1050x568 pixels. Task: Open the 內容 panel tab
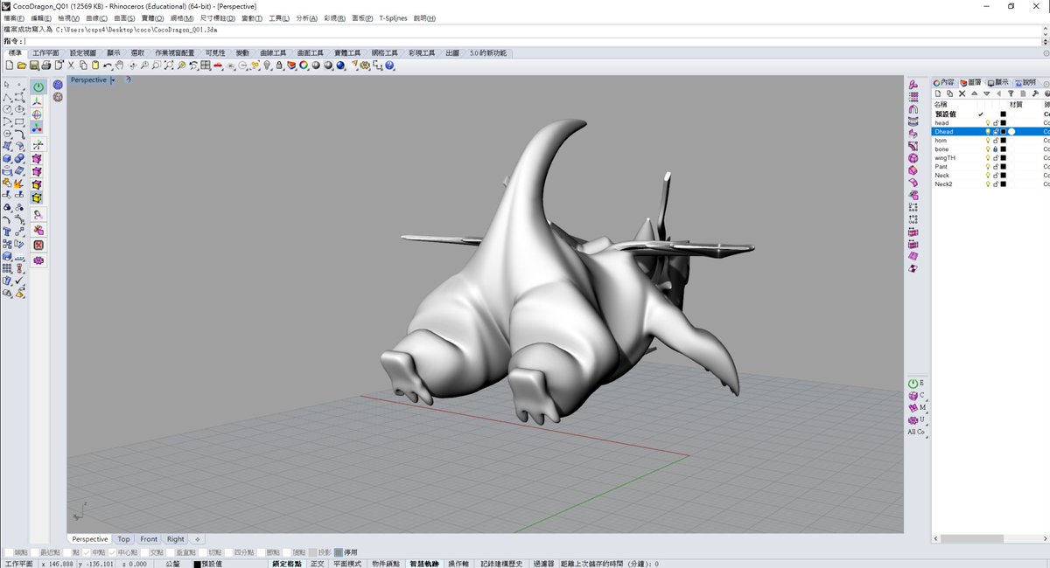click(944, 82)
